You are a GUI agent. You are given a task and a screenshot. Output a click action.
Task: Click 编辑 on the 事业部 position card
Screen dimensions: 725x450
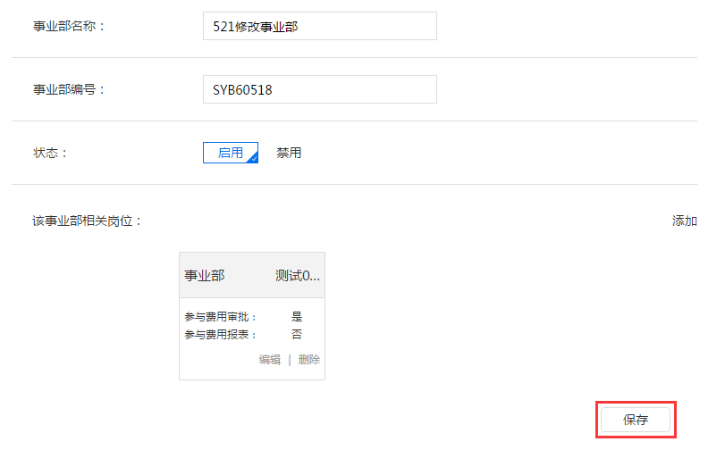tap(270, 360)
